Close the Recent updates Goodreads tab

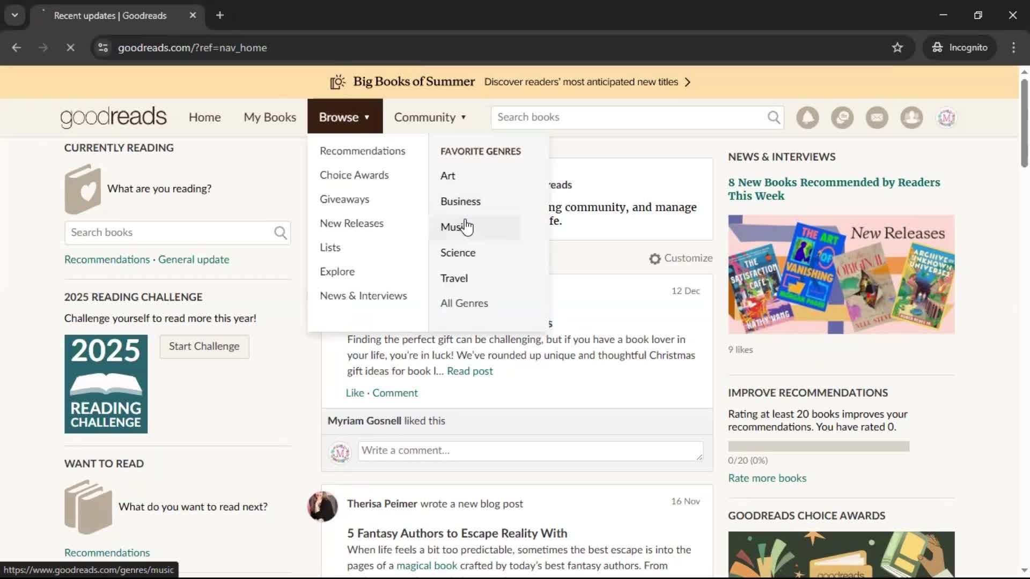pyautogui.click(x=193, y=16)
